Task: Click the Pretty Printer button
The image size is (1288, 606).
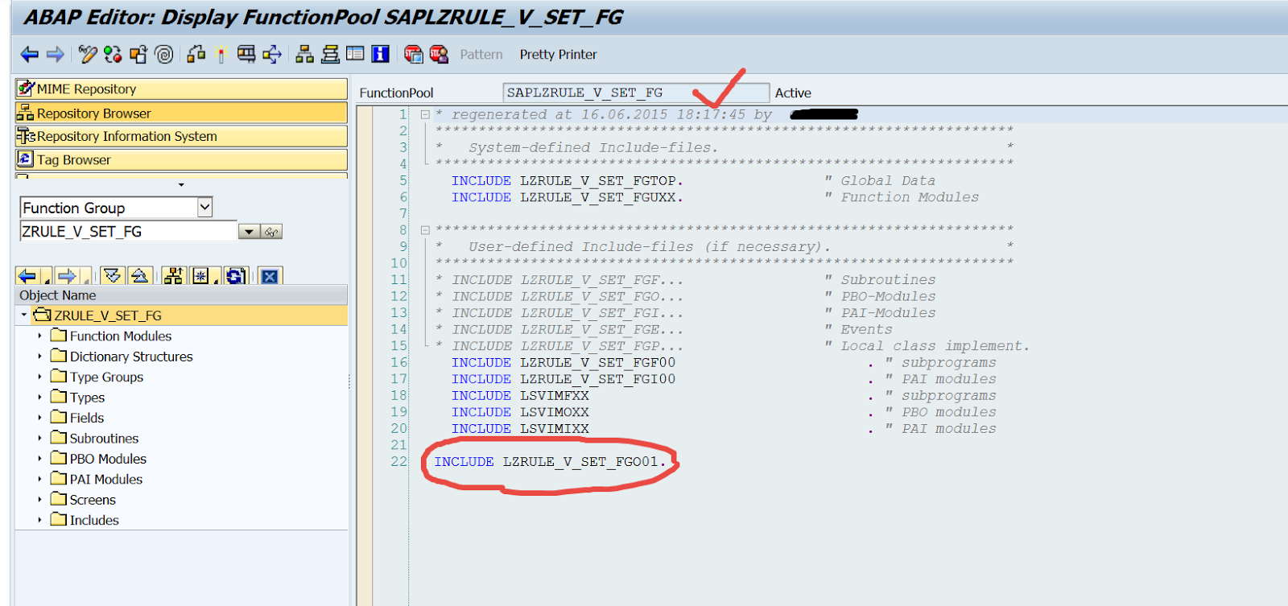Action: (558, 55)
